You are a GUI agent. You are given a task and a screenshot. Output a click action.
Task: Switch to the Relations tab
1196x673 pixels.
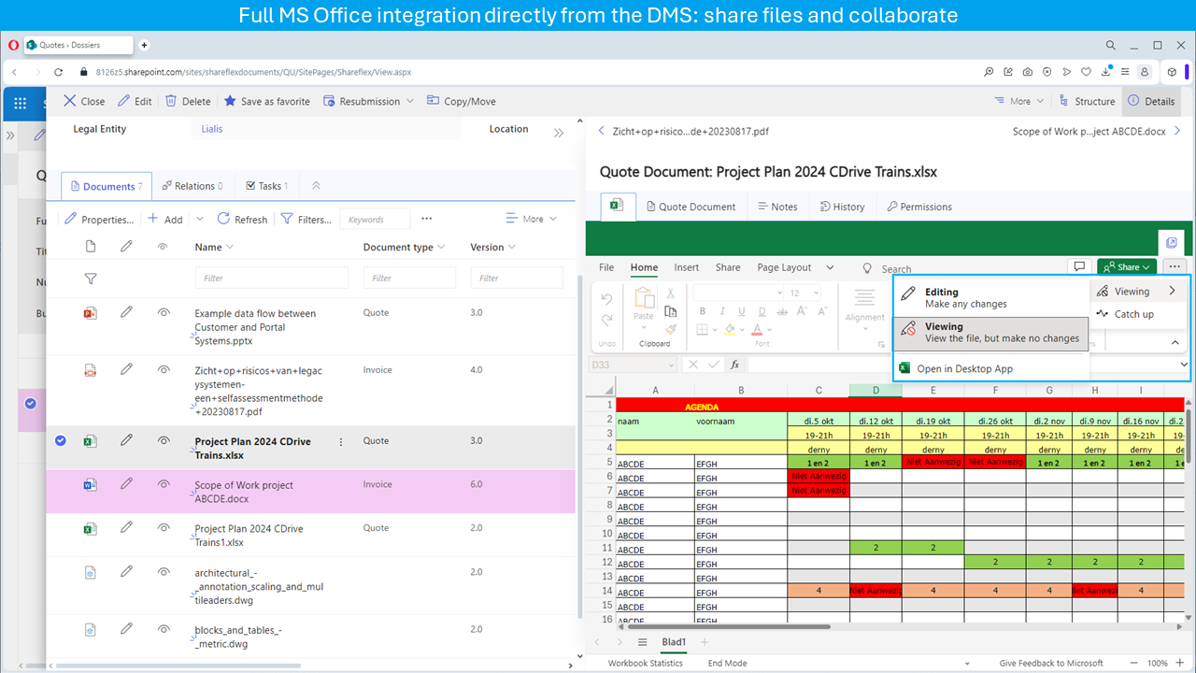[192, 186]
